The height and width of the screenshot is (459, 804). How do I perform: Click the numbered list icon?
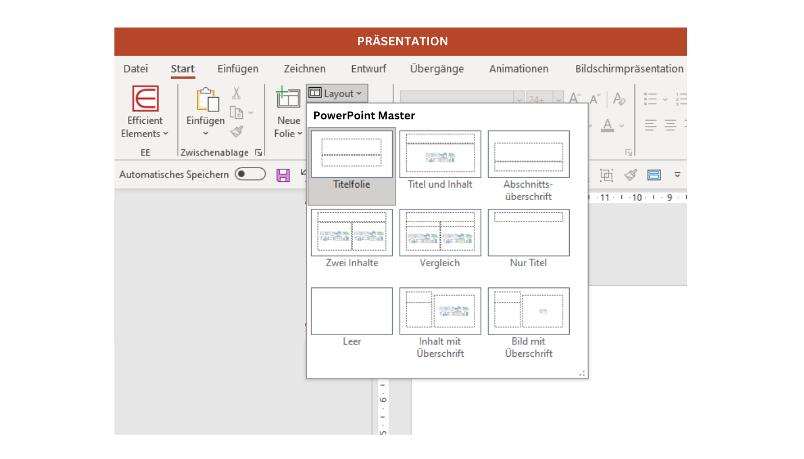[x=681, y=99]
